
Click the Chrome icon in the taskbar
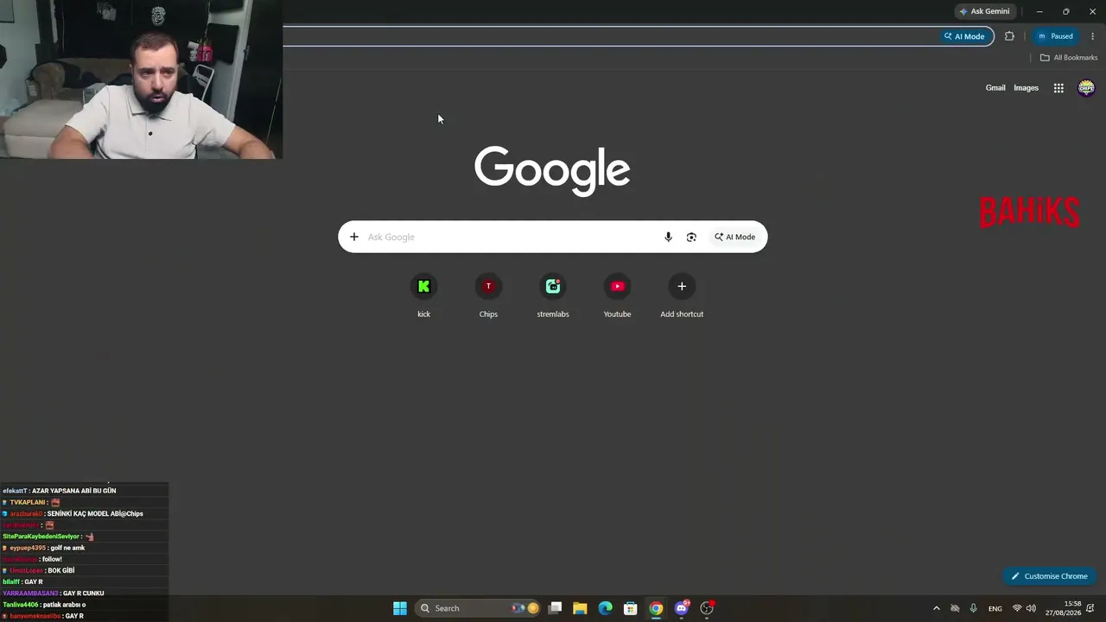(656, 608)
